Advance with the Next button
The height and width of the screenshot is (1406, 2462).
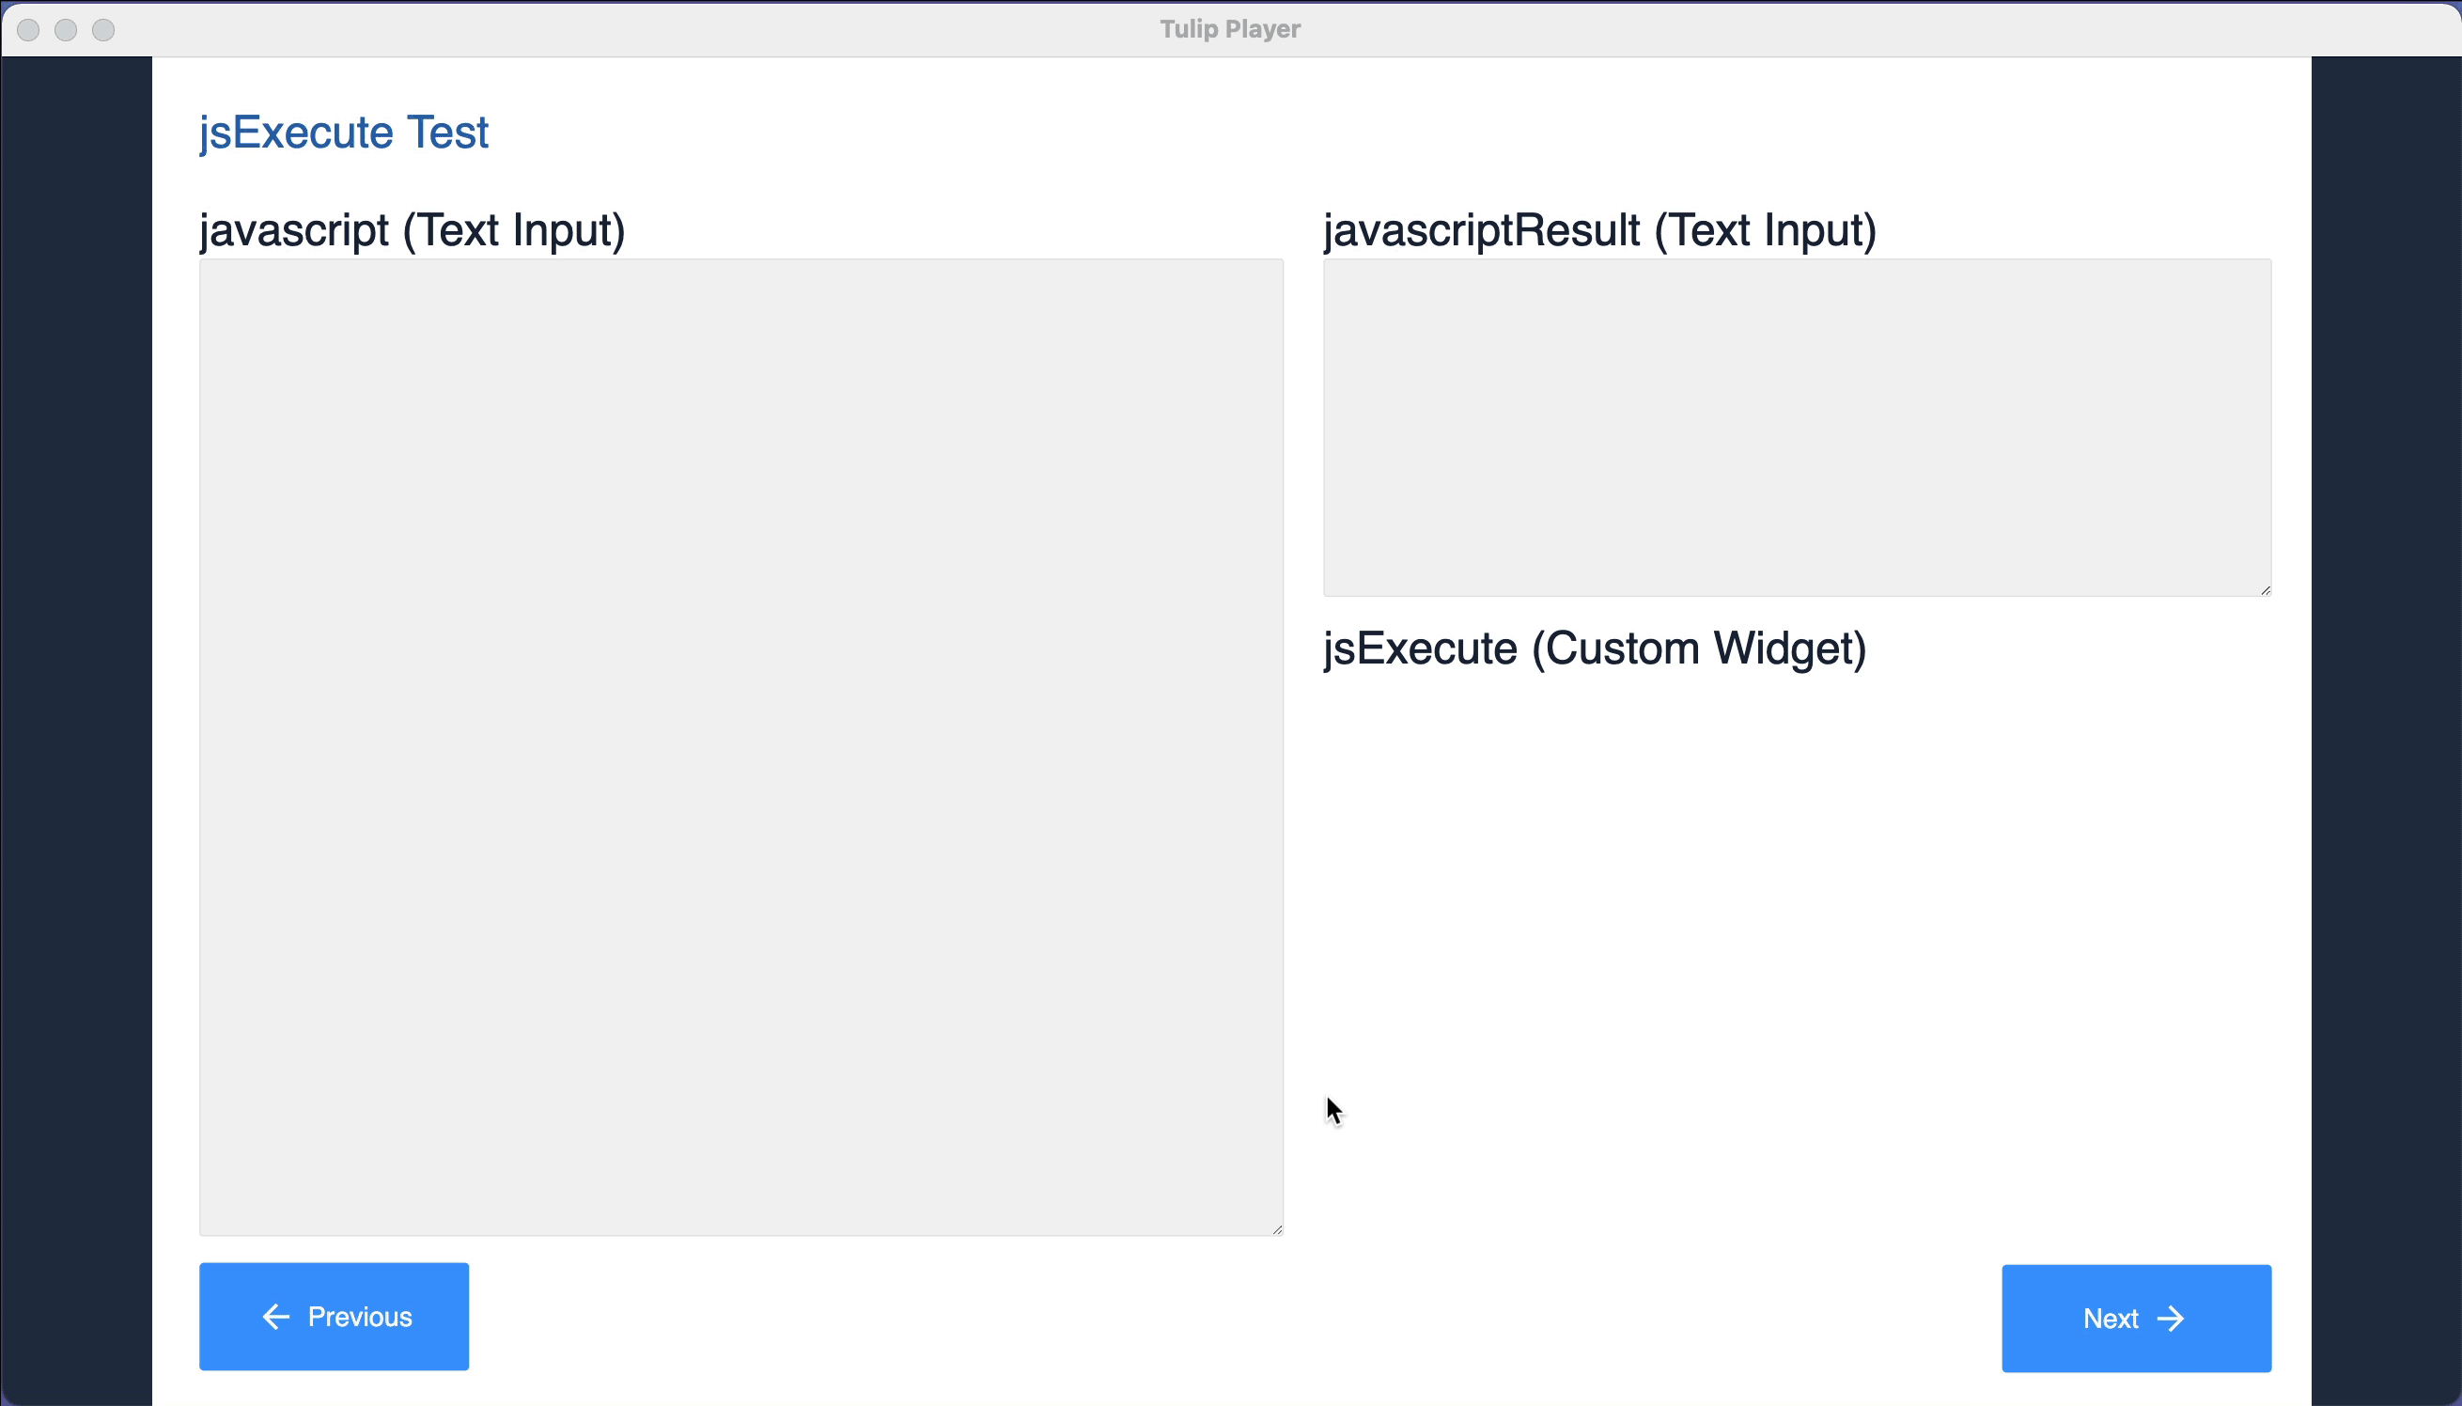(x=2137, y=1318)
